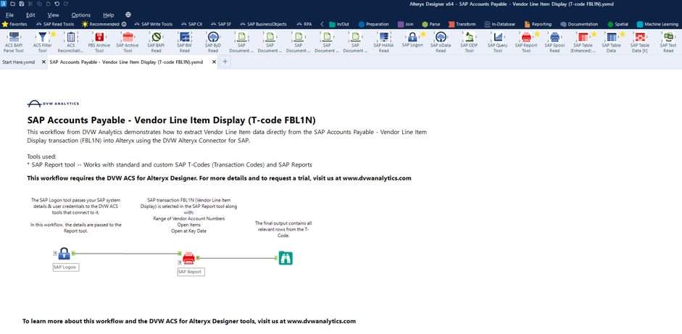Open the Help menu
The image size is (682, 334).
click(x=109, y=15)
